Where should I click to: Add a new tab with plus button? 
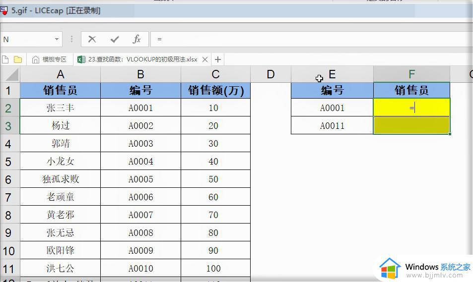coord(218,59)
